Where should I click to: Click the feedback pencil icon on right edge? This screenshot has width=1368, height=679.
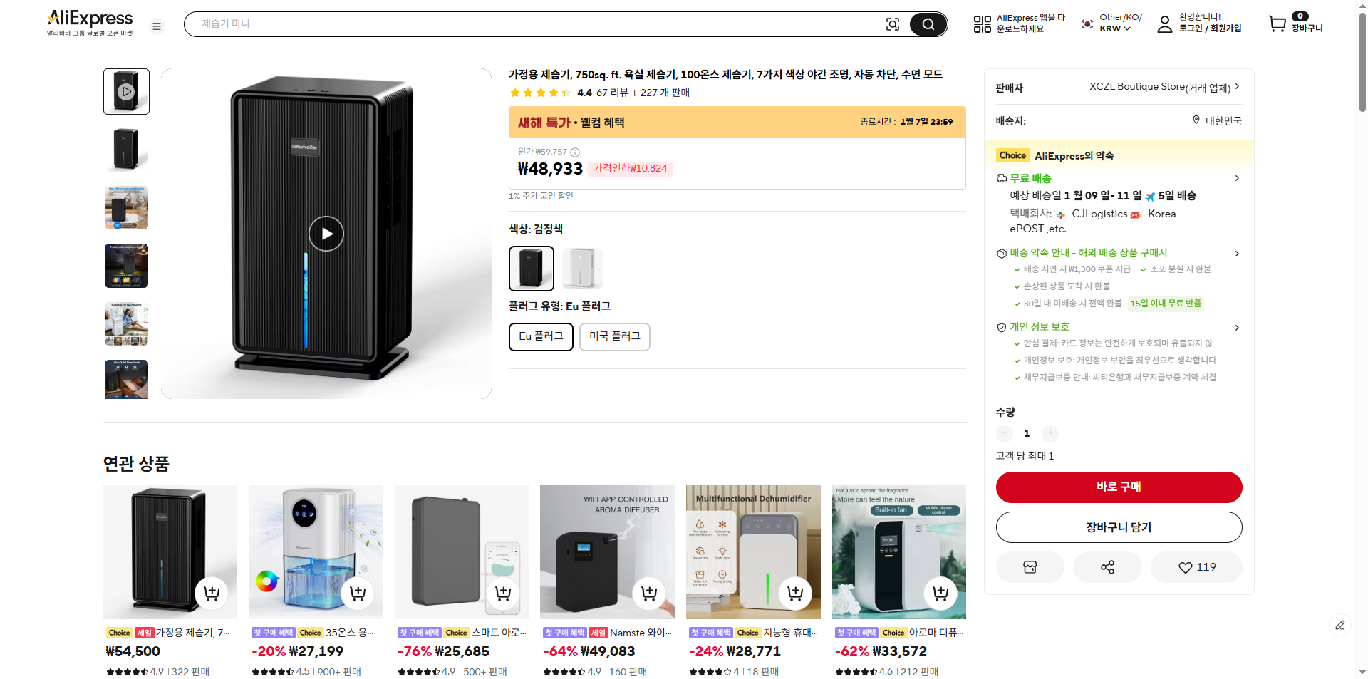click(x=1340, y=624)
